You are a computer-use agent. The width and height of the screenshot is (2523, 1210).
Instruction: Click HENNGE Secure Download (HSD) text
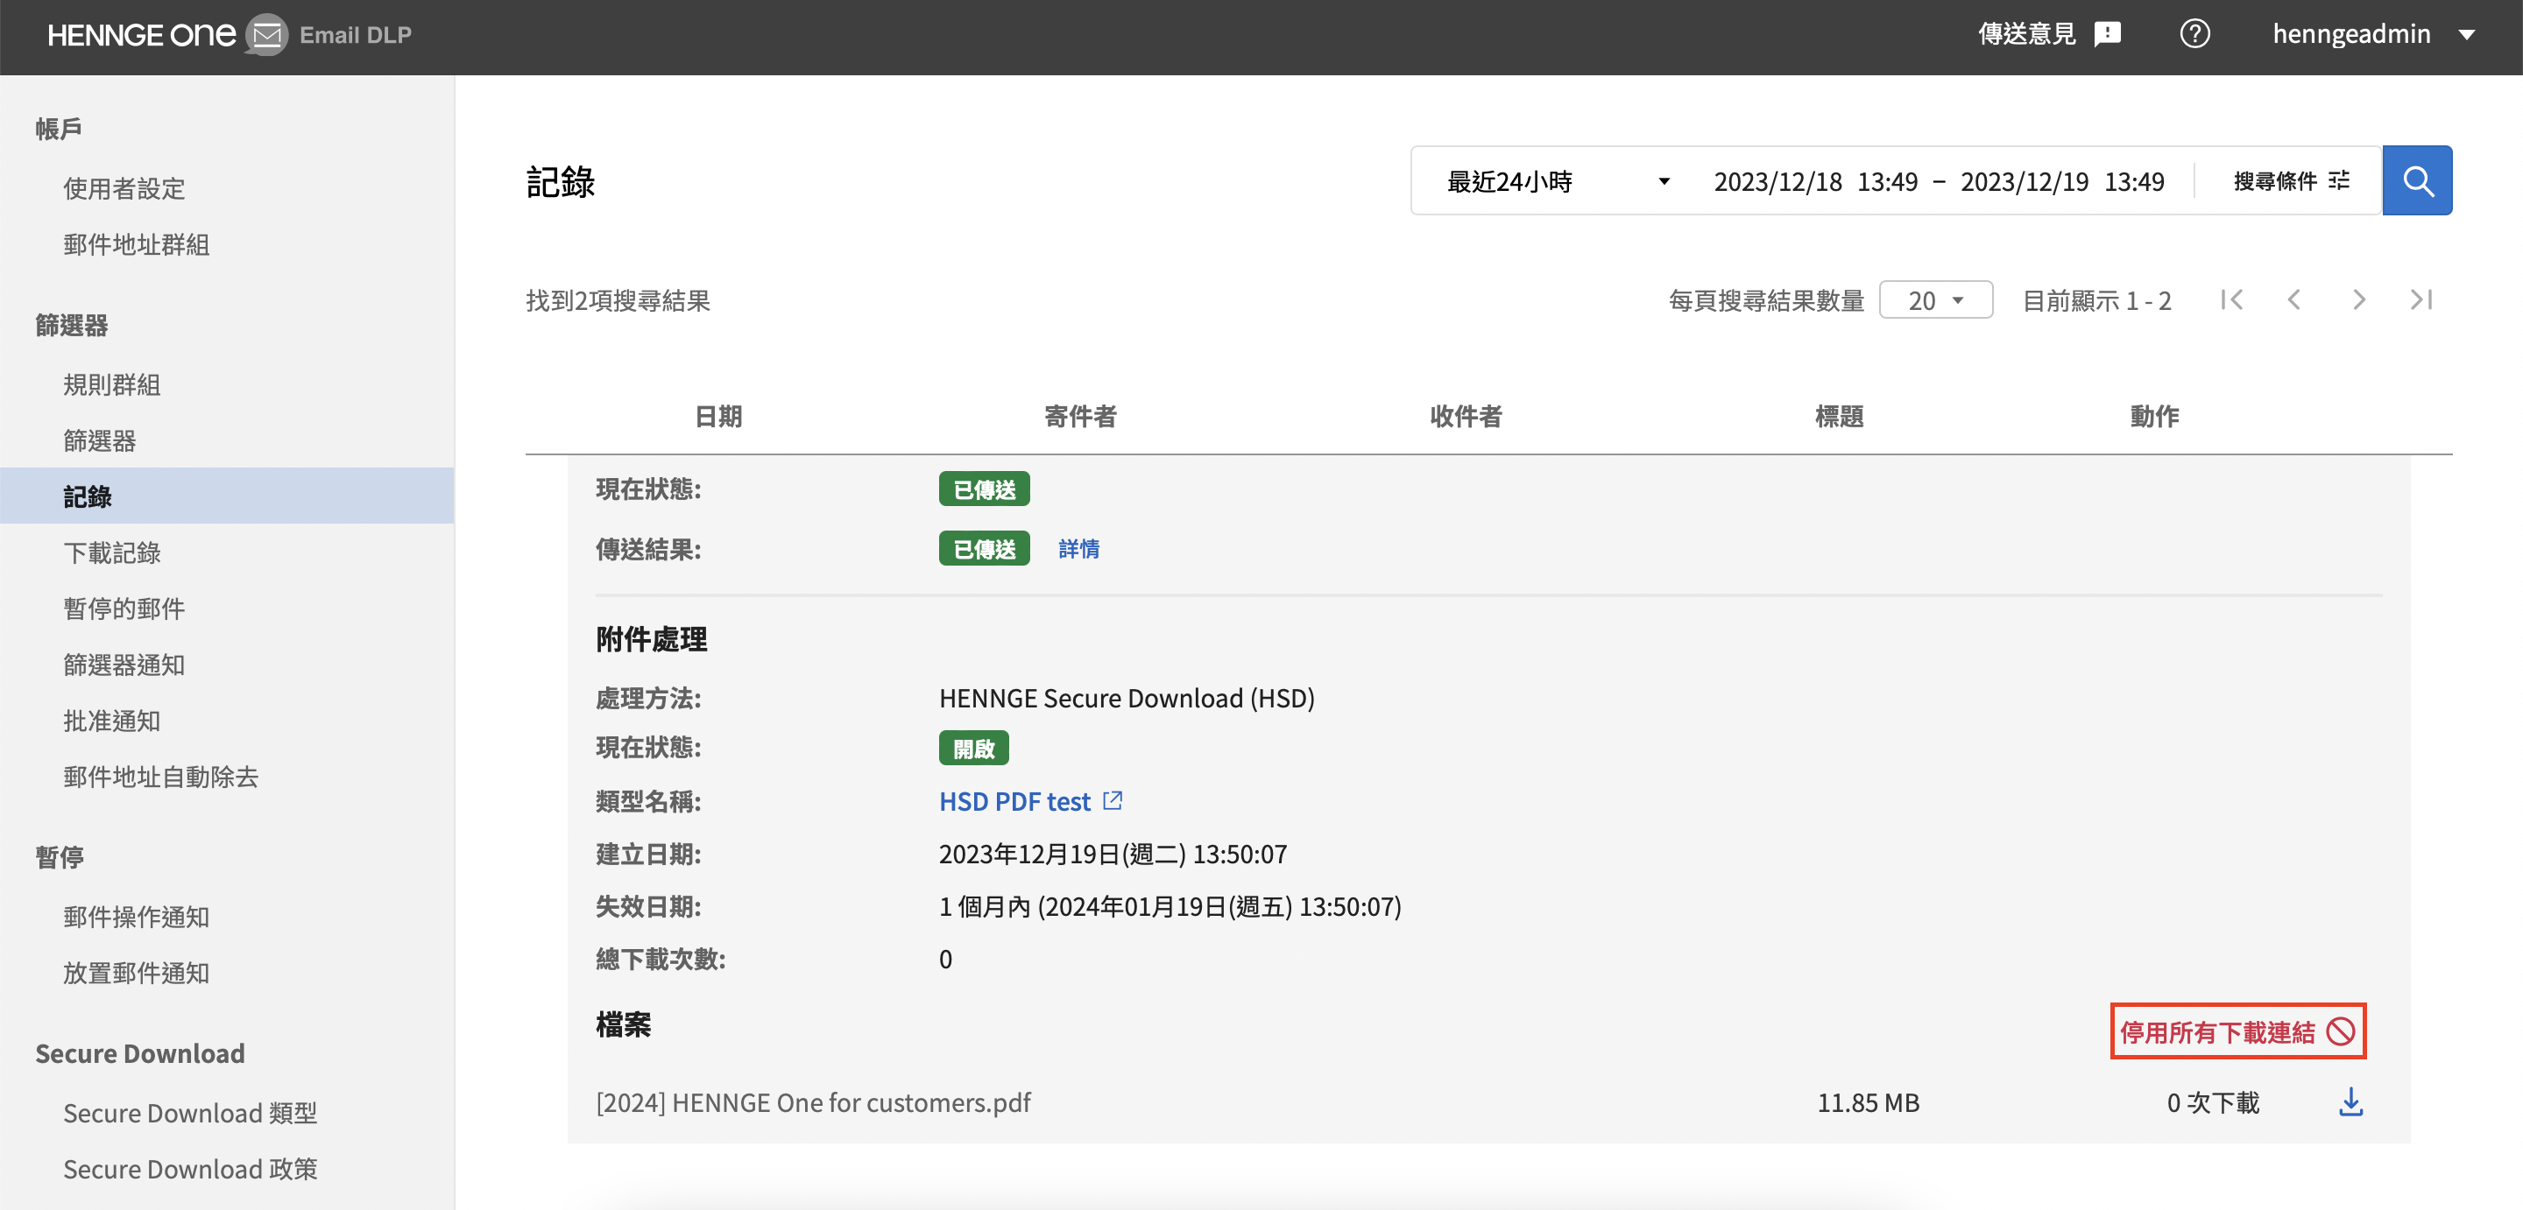coord(1127,698)
